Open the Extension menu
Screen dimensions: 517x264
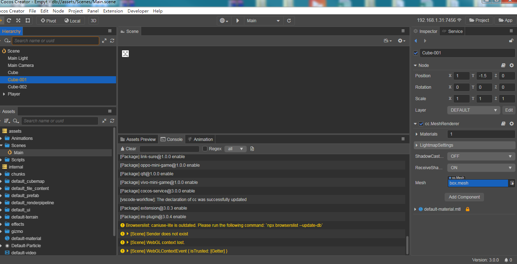tap(113, 11)
